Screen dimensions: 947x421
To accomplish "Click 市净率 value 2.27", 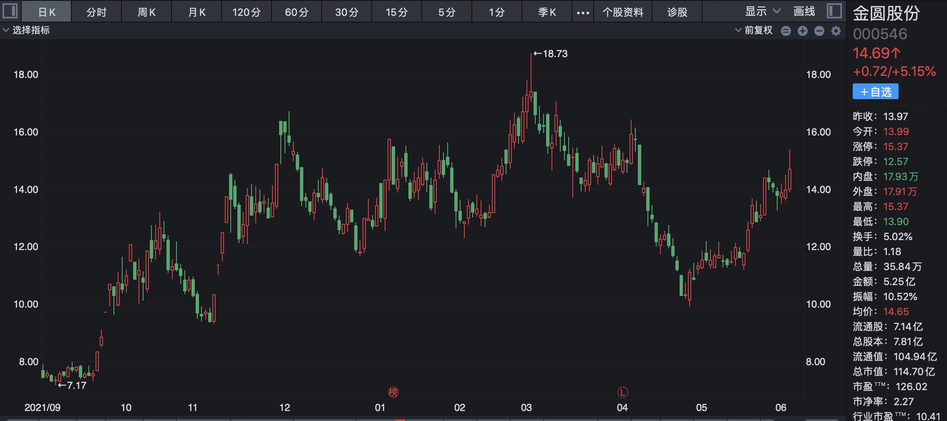I will tap(904, 401).
